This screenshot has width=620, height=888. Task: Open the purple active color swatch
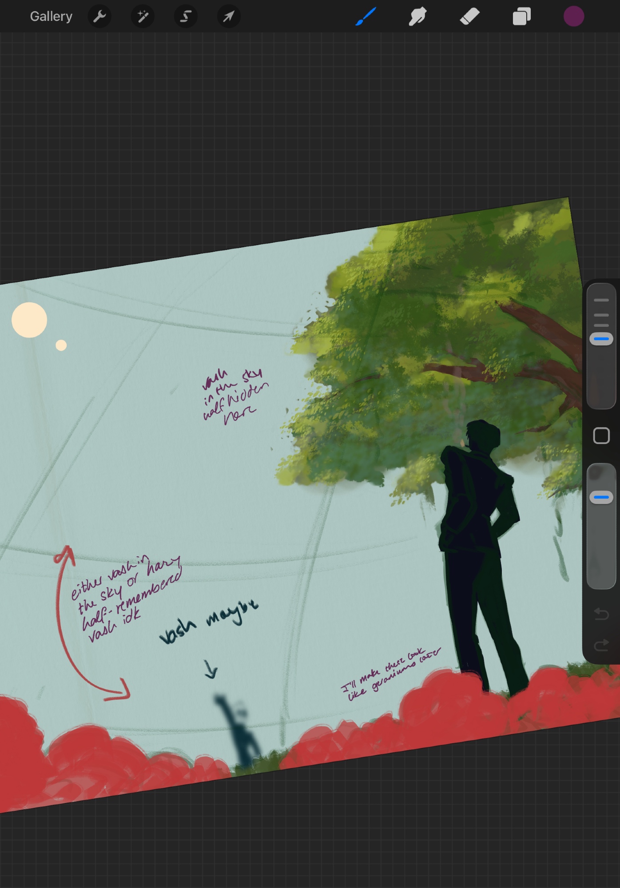point(573,16)
